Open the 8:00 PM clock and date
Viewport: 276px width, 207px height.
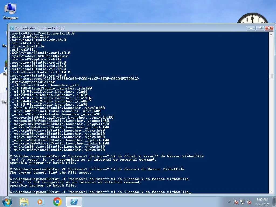[x=262, y=202]
